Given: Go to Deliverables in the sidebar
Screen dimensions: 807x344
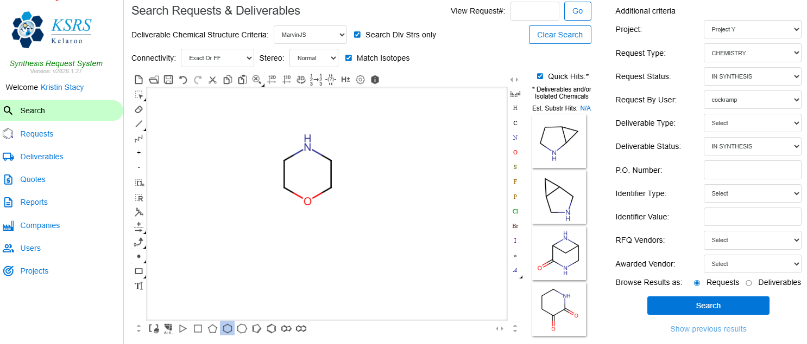Looking at the screenshot, I should point(42,157).
